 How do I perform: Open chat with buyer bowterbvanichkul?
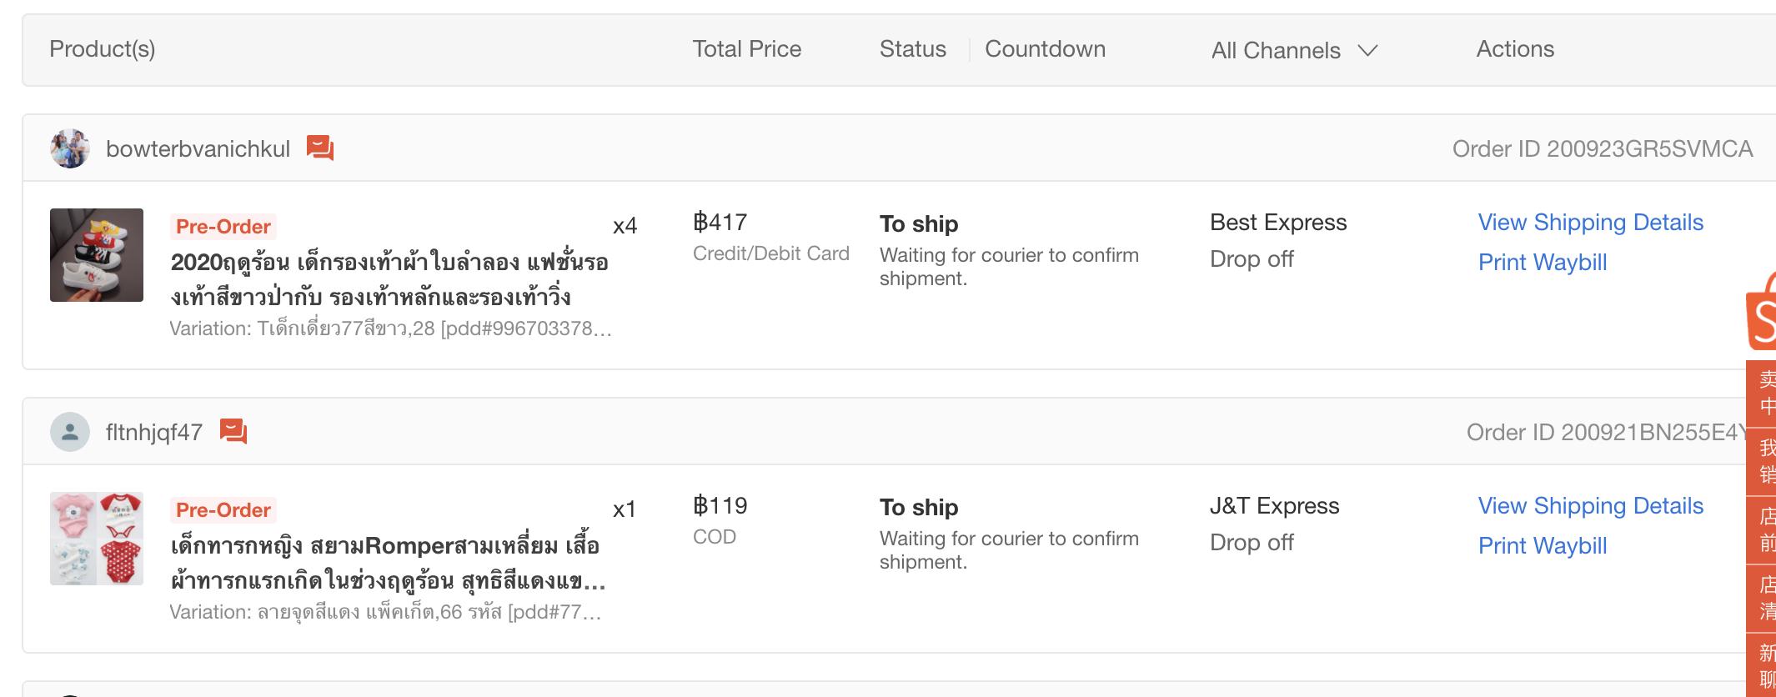coord(320,148)
